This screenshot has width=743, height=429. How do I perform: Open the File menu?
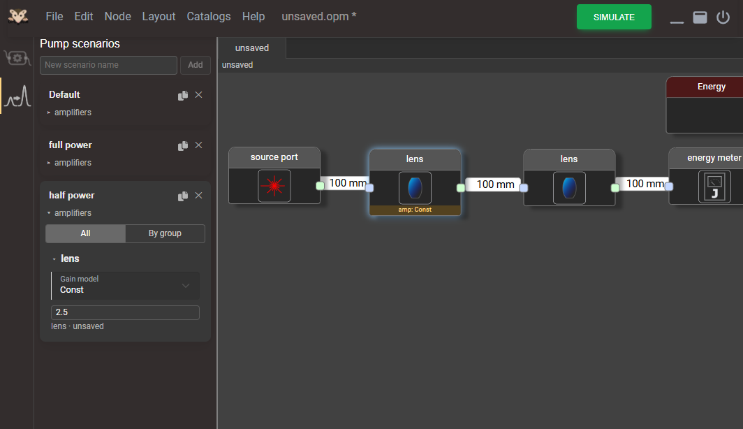[x=54, y=17]
